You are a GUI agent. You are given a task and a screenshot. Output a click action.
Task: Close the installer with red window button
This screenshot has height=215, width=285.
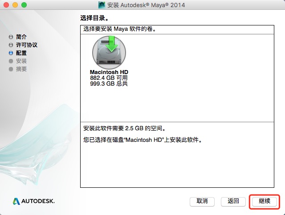pyautogui.click(x=6, y=5)
